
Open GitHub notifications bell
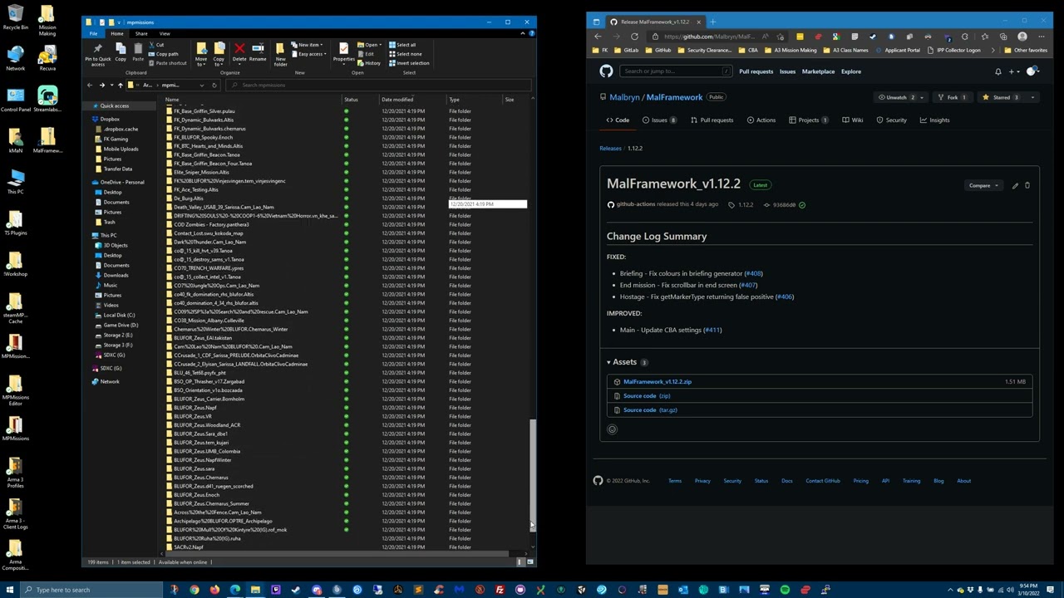point(998,71)
